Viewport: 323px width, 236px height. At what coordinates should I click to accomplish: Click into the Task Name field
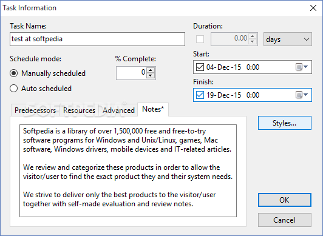coord(97,39)
